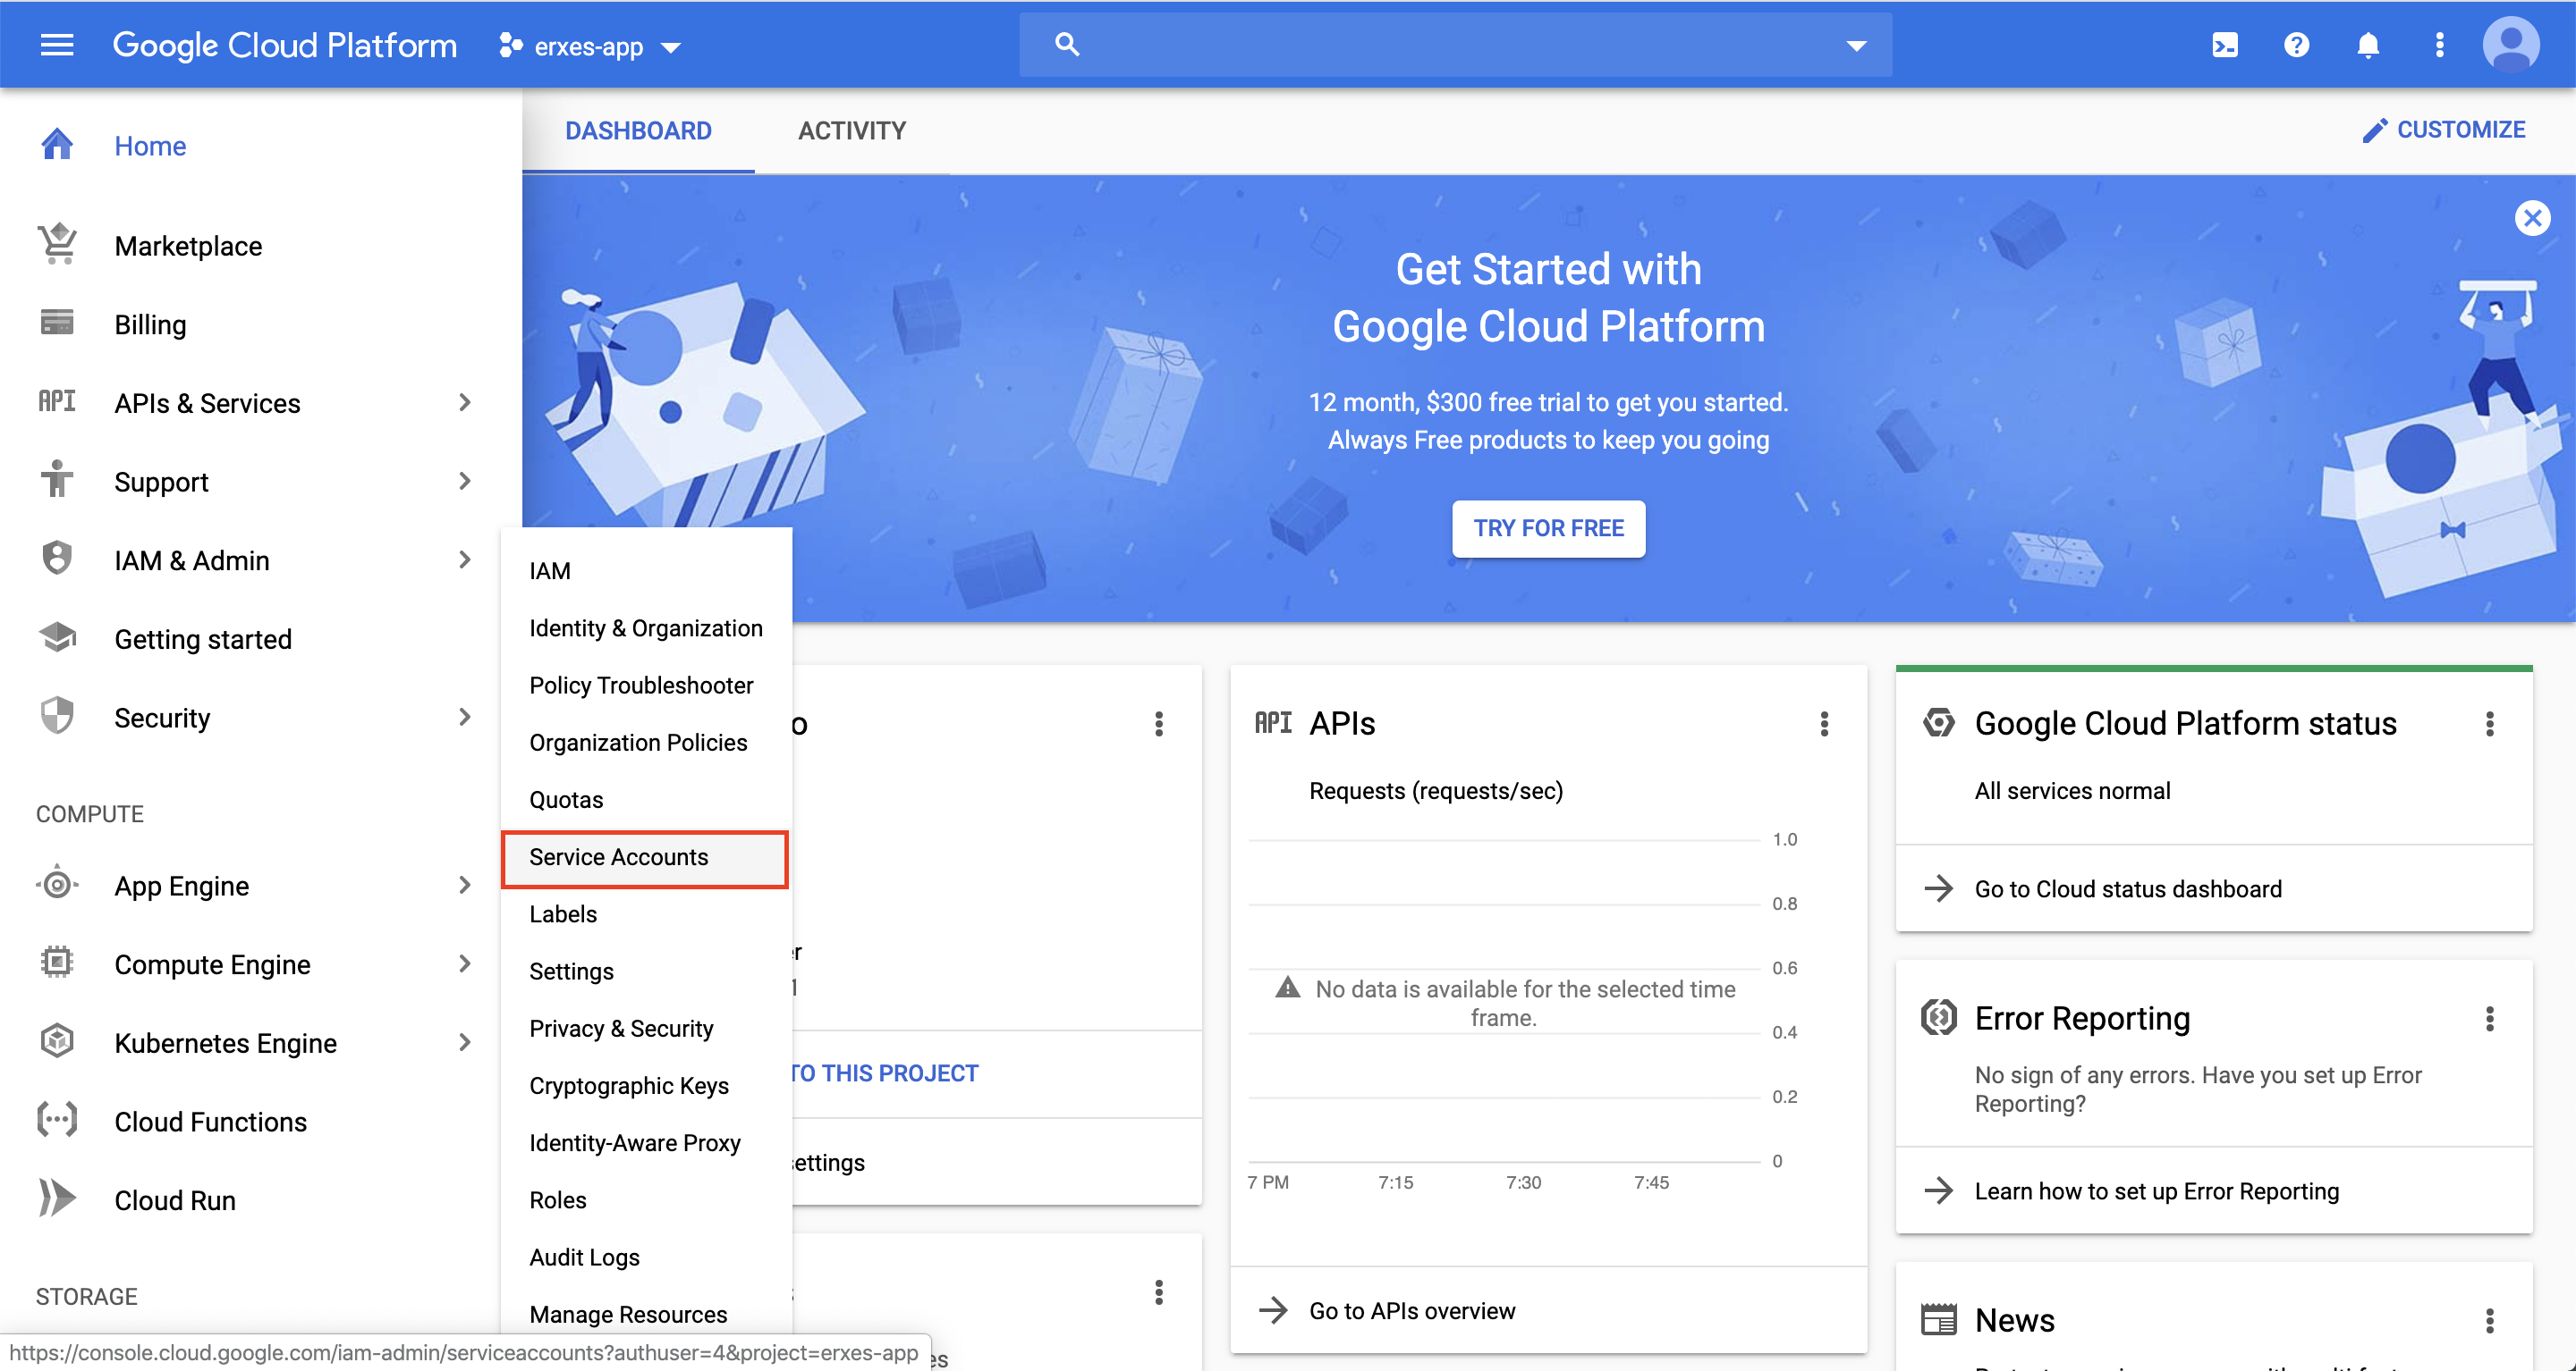This screenshot has height=1371, width=2576.
Task: Go to Cloud status dashboard link
Action: coord(2127,888)
